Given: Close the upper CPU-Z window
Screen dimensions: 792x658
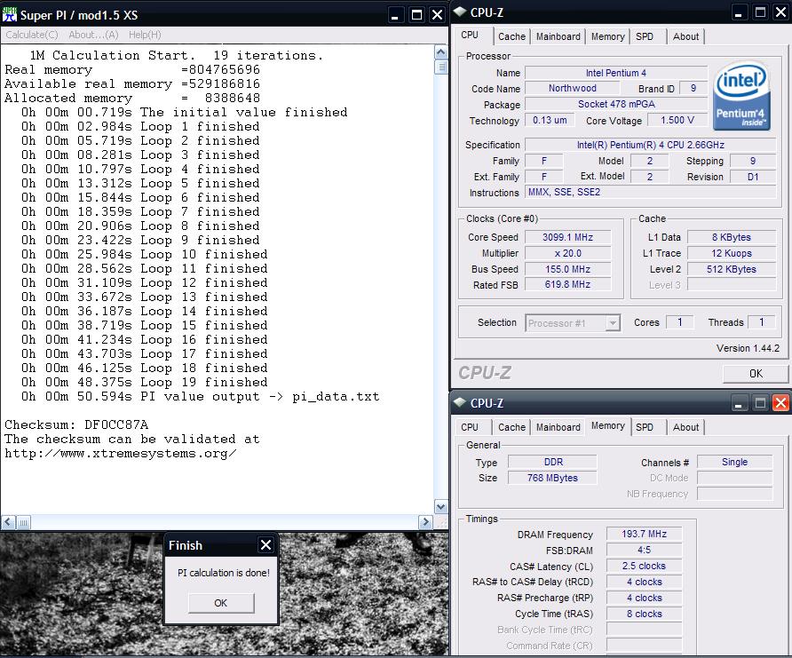Looking at the screenshot, I should [x=780, y=12].
